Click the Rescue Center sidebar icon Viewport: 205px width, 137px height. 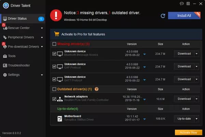click(x=5, y=28)
